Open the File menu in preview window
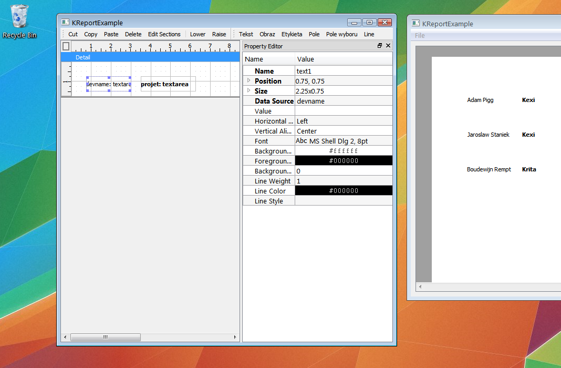Viewport: 561px width, 368px height. (420, 36)
